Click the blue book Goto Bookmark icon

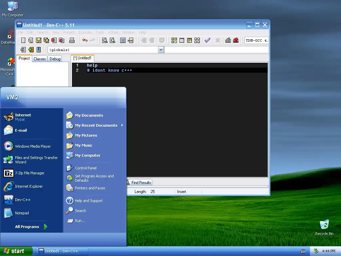click(x=39, y=50)
